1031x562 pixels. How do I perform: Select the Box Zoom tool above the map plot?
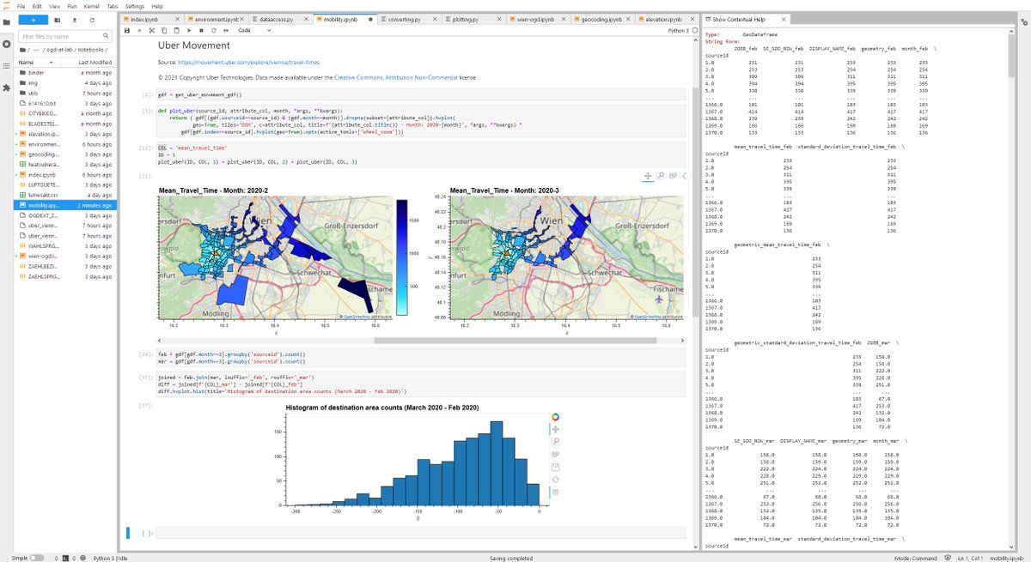pyautogui.click(x=661, y=176)
